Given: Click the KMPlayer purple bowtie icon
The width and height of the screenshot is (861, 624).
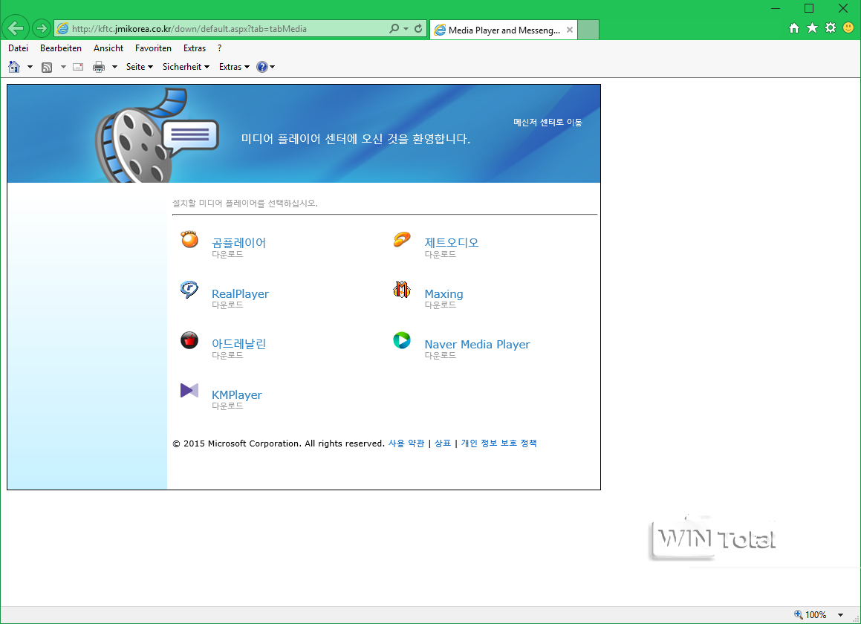Looking at the screenshot, I should coord(189,391).
